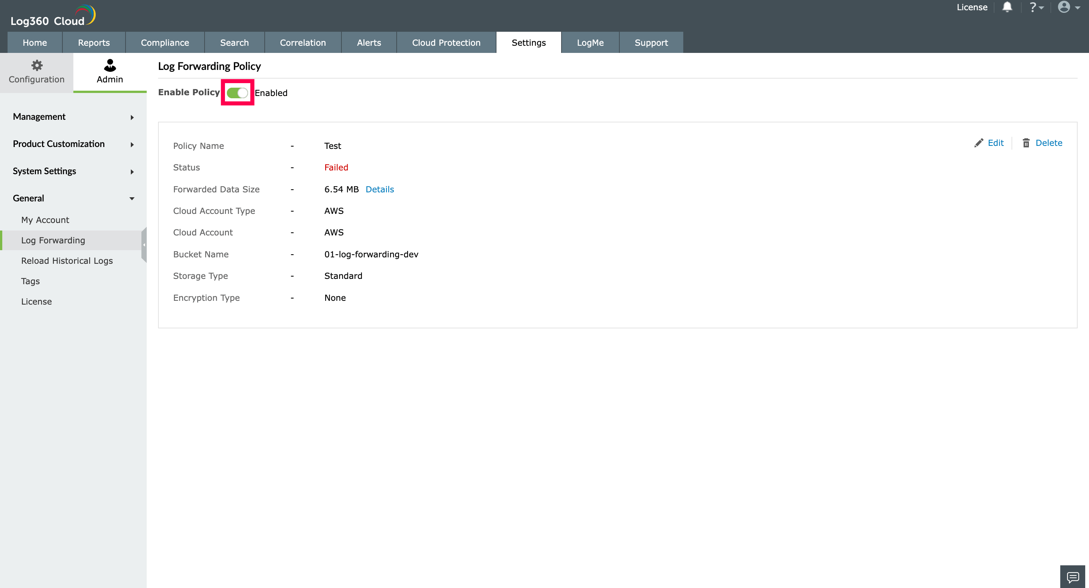Open the user account profile icon
1089x588 pixels.
click(x=1065, y=7)
